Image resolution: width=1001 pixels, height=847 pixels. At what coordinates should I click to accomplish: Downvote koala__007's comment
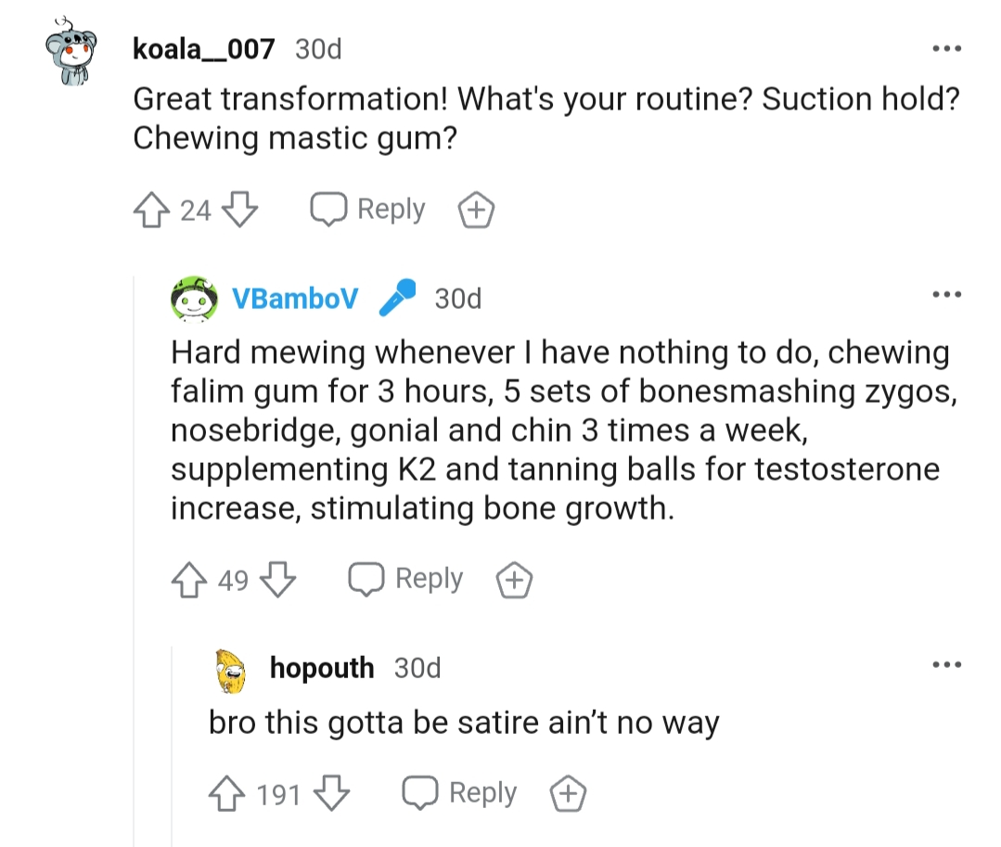pos(239,210)
